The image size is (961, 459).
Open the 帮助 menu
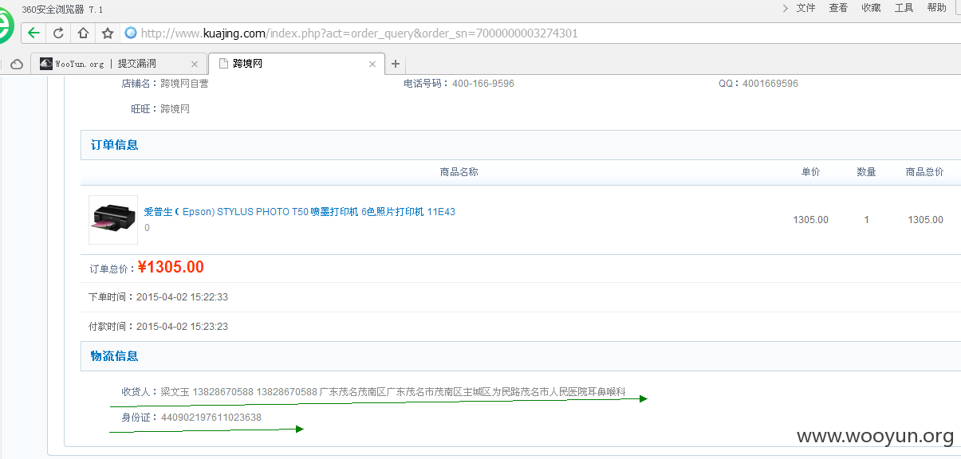click(x=937, y=8)
